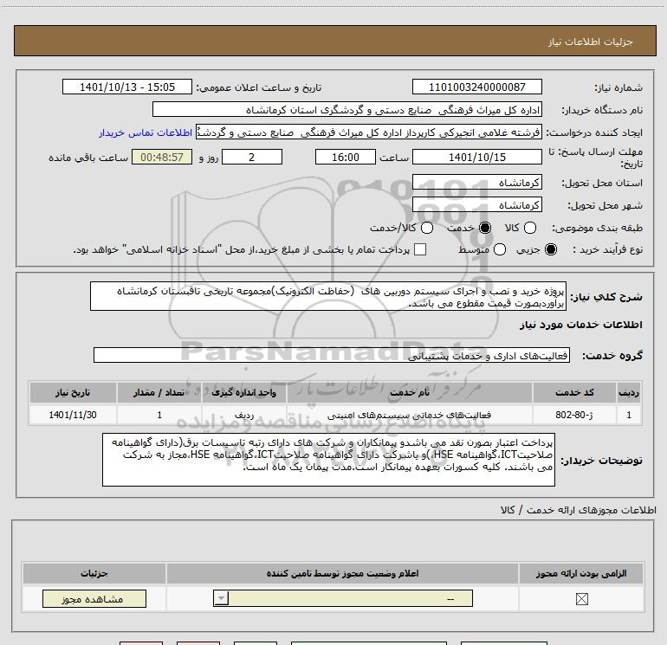Click the تعداد / مقدار column header

coord(159,392)
